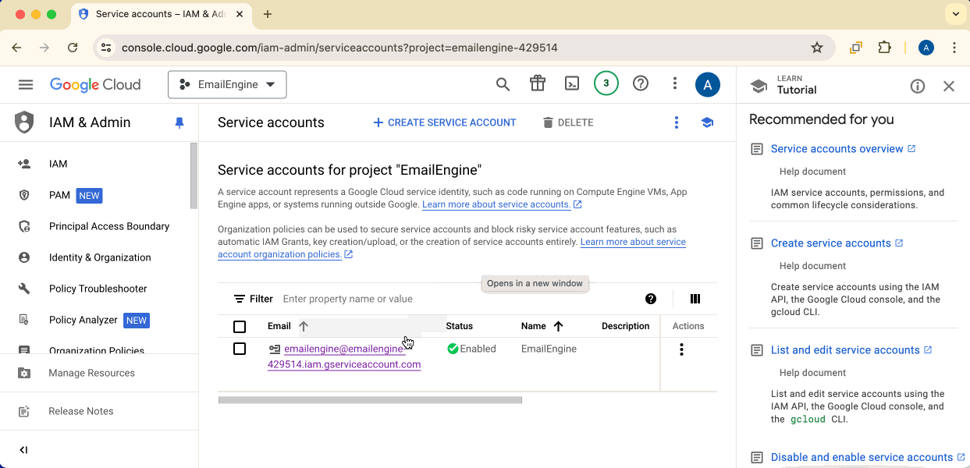Open the main navigation hamburger menu
The height and width of the screenshot is (468, 970).
point(26,84)
